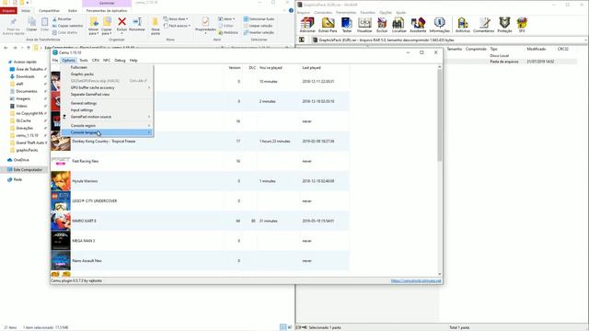Expand GamePad motion source submenu
The width and height of the screenshot is (589, 331).
[108, 117]
